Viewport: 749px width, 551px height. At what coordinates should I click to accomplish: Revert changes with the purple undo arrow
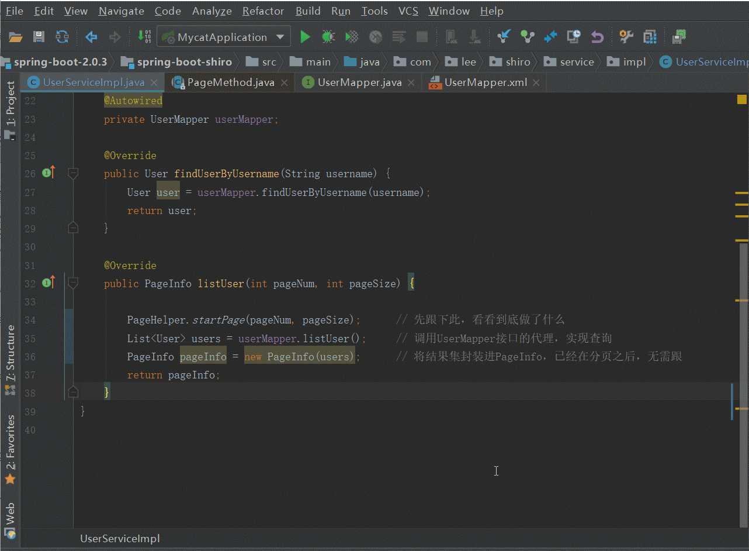pyautogui.click(x=597, y=37)
